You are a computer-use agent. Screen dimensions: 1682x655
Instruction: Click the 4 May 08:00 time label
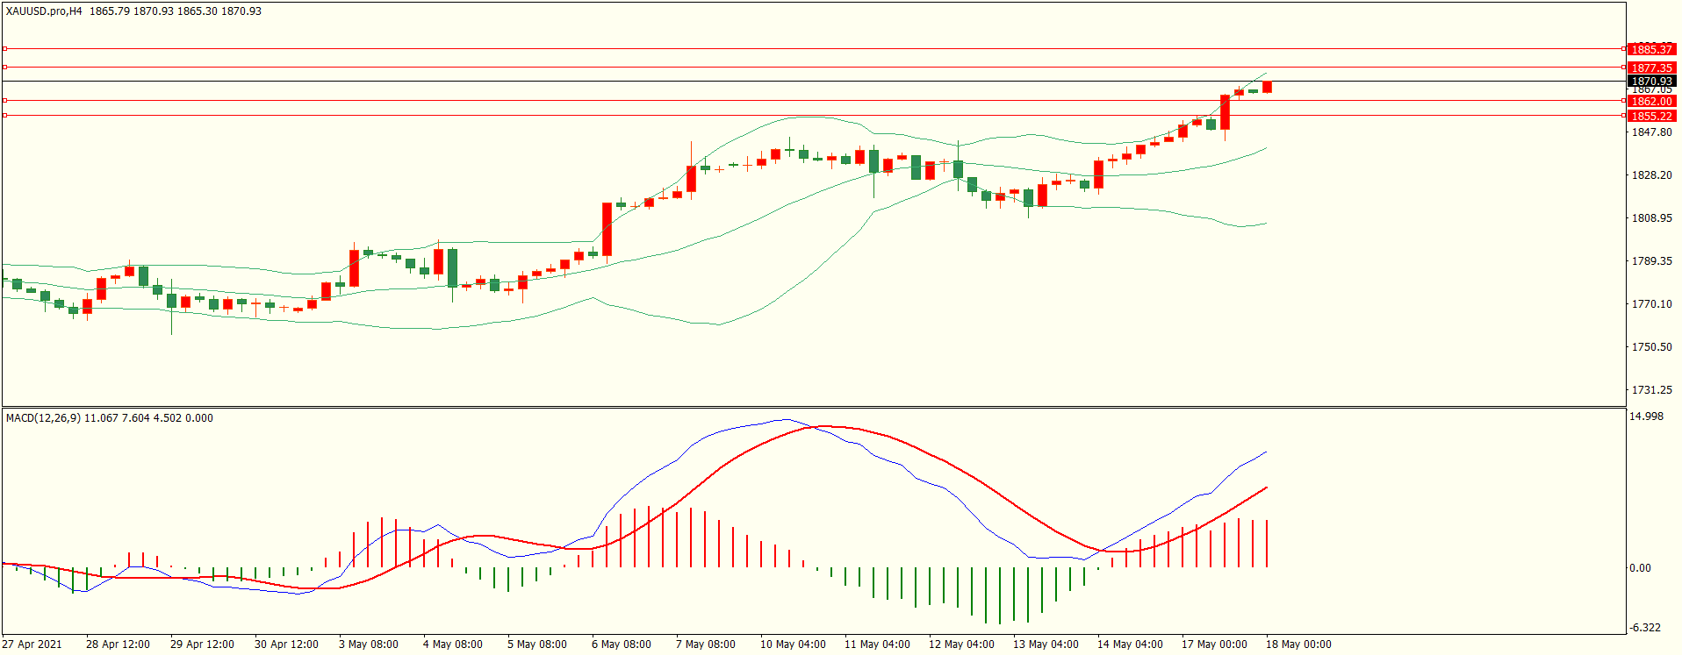click(453, 644)
